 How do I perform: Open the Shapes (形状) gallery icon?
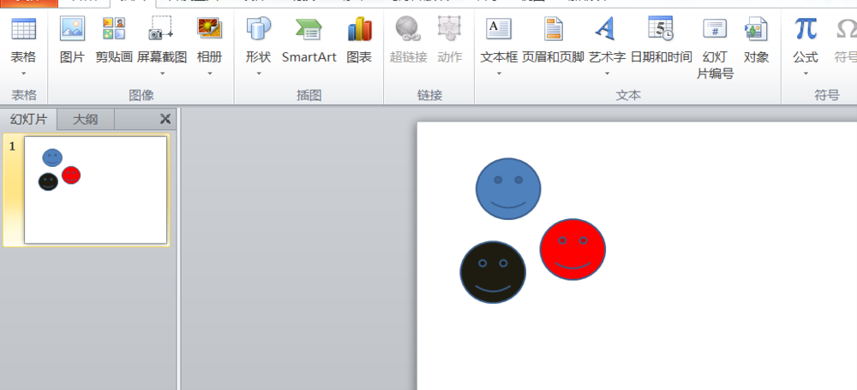click(258, 28)
